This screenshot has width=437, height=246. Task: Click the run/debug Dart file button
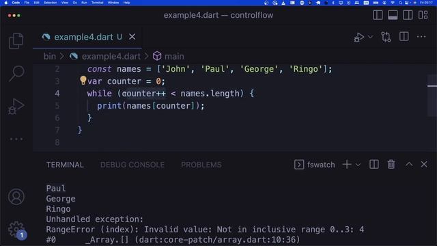point(359,37)
